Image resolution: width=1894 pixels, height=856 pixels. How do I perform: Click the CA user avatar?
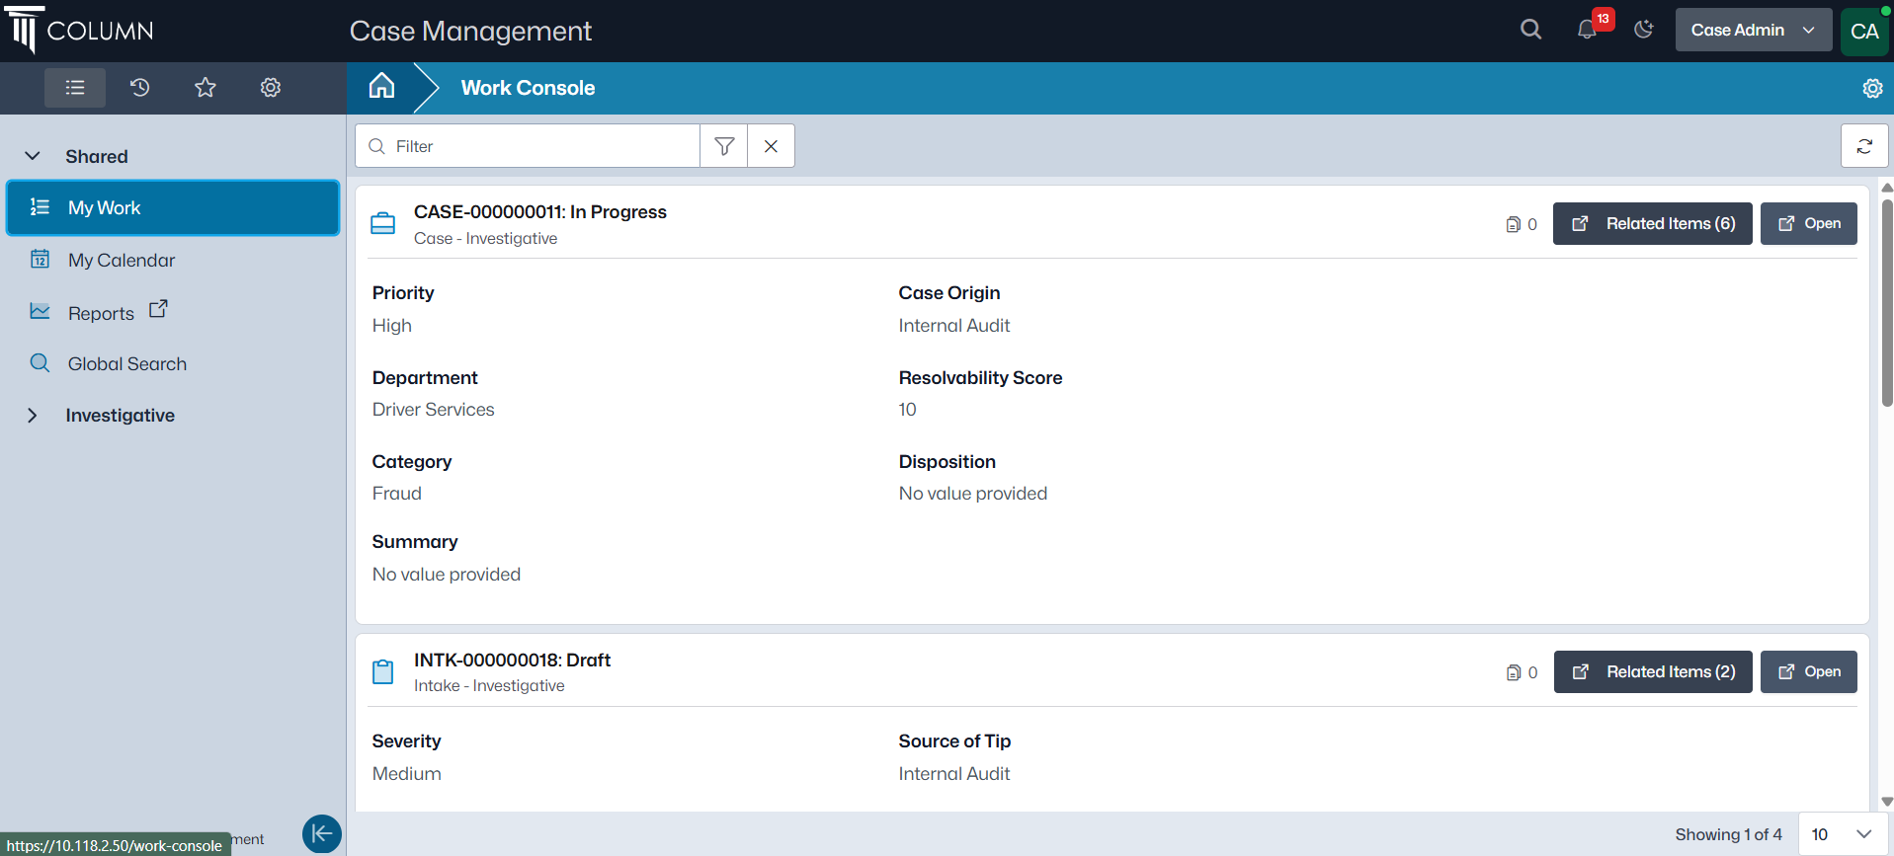pos(1863,31)
